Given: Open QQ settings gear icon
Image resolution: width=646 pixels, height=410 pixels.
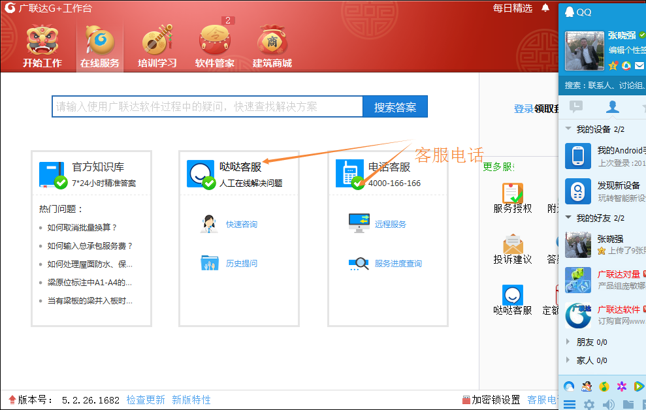Looking at the screenshot, I should click(589, 404).
